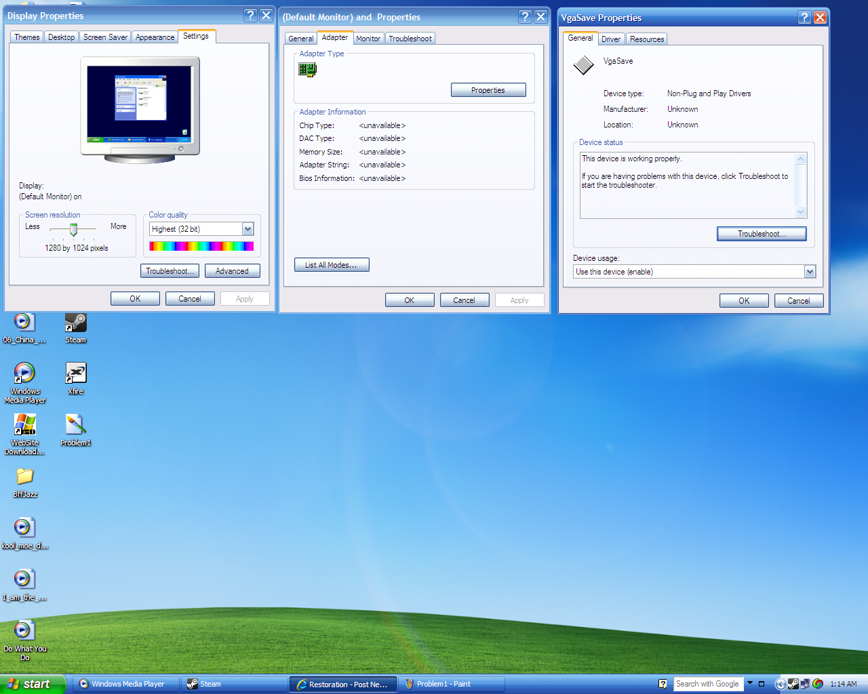This screenshot has height=694, width=868.
Task: Switch to Steam taskbar button
Action: [x=235, y=685]
